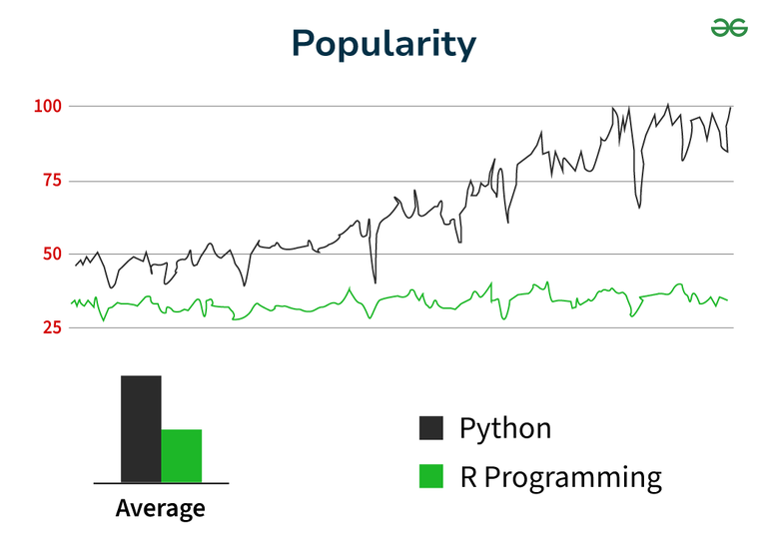Click the left start of green R line
The width and height of the screenshot is (767, 548).
pyautogui.click(x=72, y=303)
